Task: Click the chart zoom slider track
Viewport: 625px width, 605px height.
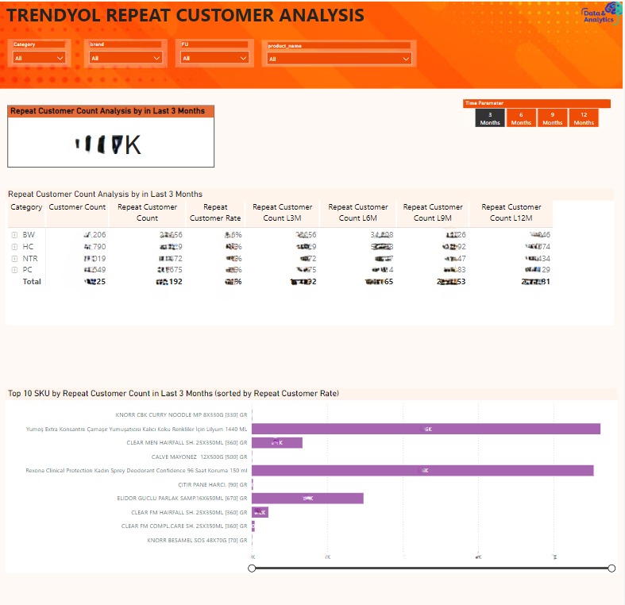Action: (x=432, y=568)
